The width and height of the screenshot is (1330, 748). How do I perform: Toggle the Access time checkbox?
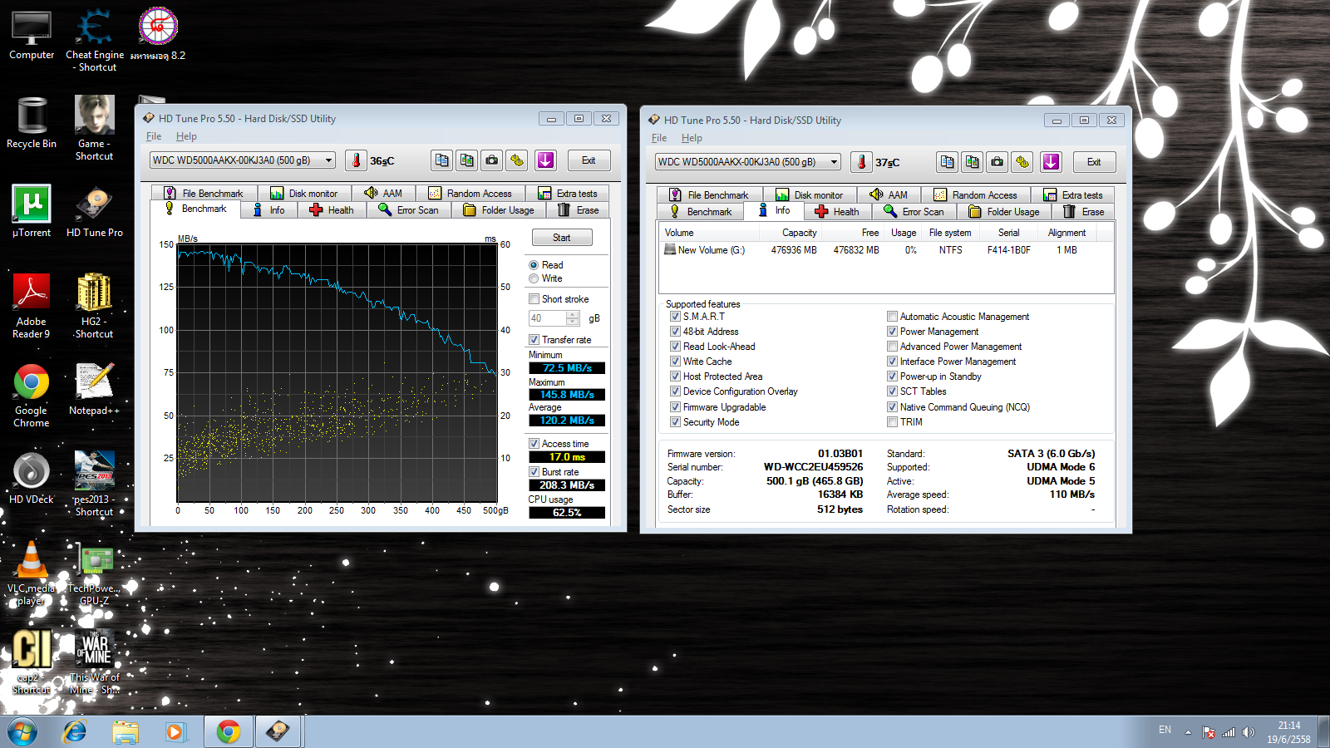(x=534, y=444)
